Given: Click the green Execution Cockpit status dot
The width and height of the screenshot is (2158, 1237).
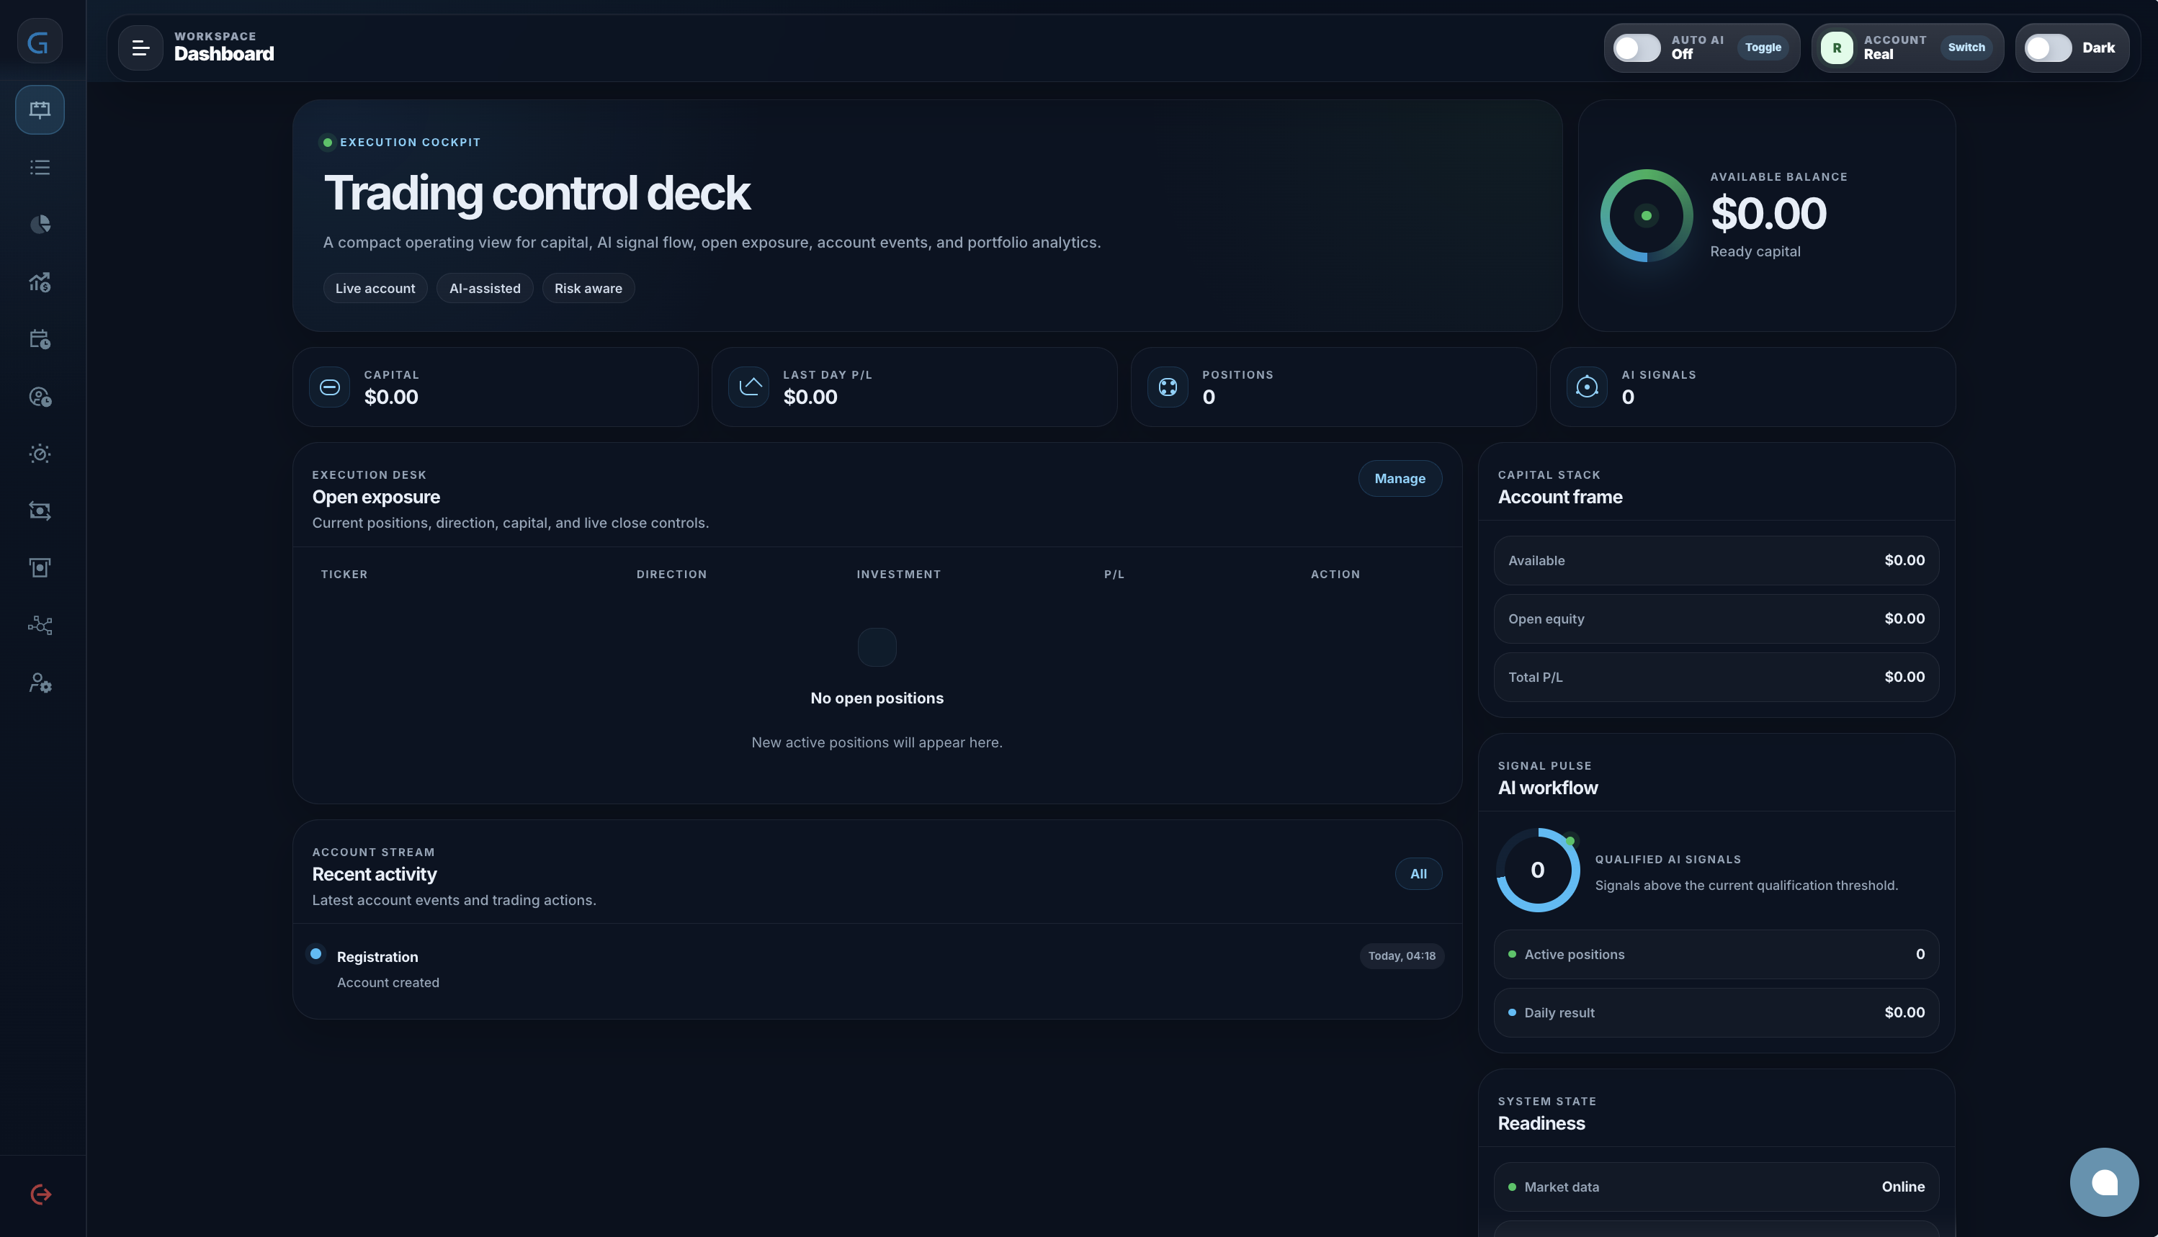Looking at the screenshot, I should (x=327, y=142).
